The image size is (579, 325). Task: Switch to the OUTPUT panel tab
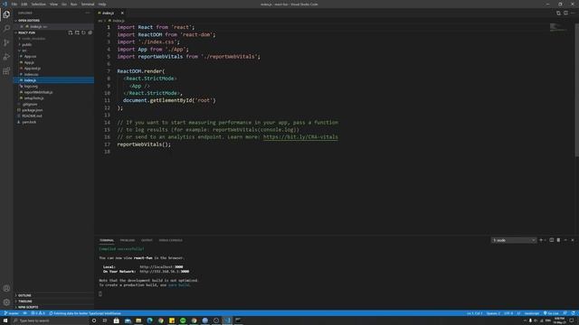pyautogui.click(x=147, y=240)
